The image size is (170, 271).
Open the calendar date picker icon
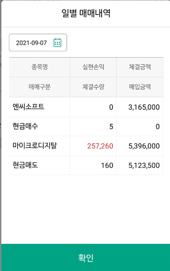click(57, 43)
